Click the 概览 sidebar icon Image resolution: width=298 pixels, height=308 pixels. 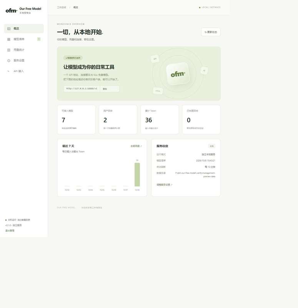(8, 28)
